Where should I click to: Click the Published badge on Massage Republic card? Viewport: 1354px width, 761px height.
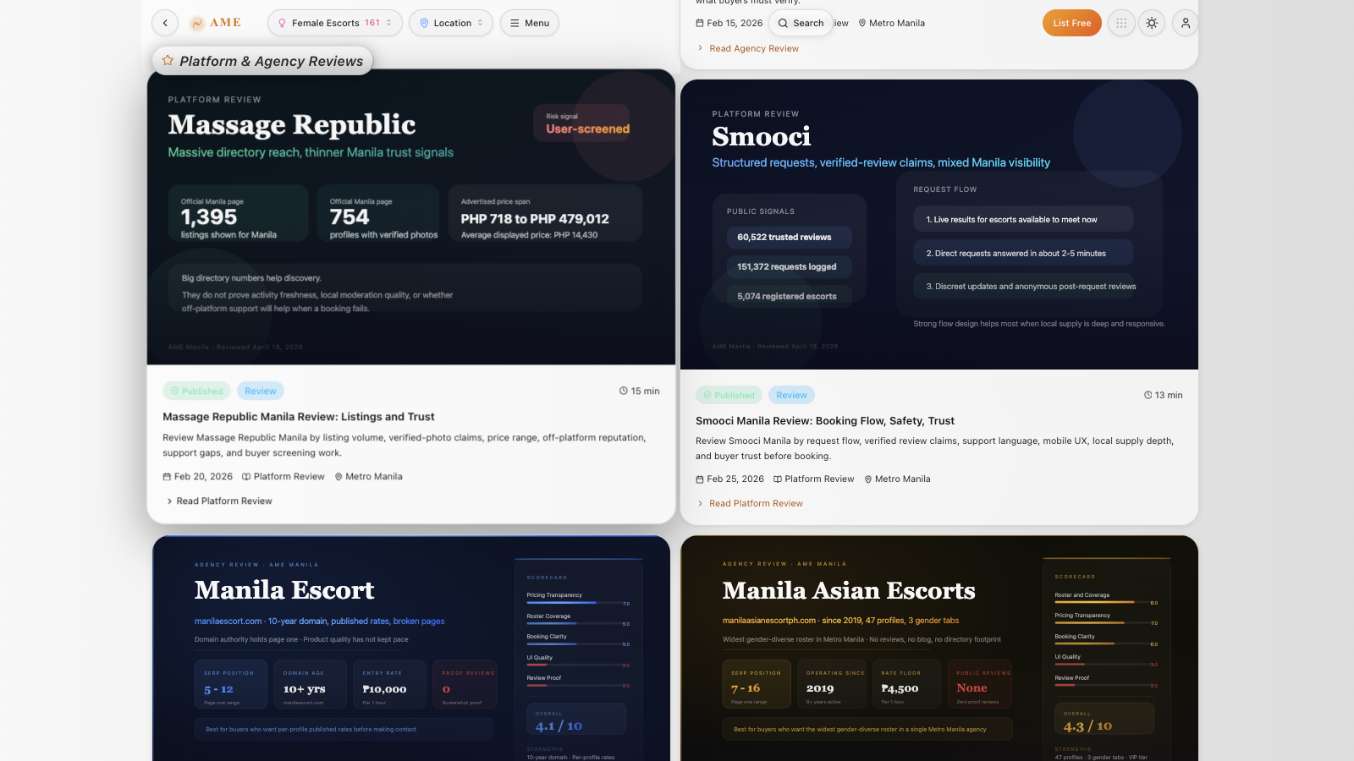pyautogui.click(x=196, y=391)
